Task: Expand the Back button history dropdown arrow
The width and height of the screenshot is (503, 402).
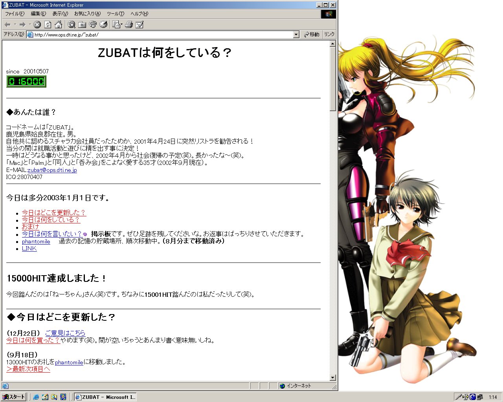Action: pyautogui.click(x=15, y=24)
